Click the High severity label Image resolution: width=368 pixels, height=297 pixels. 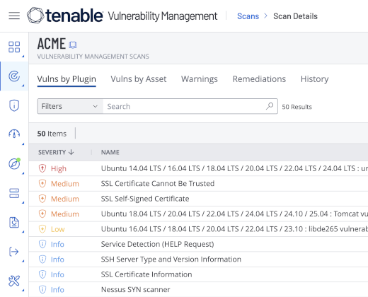click(59, 168)
